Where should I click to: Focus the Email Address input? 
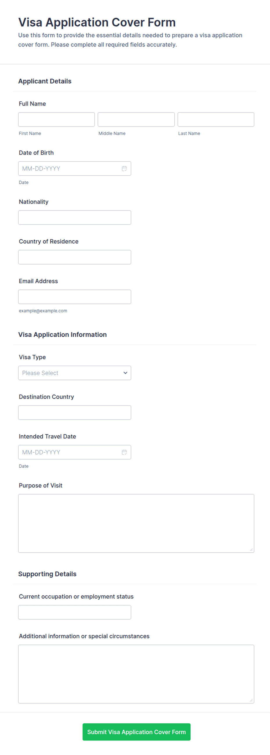click(75, 297)
